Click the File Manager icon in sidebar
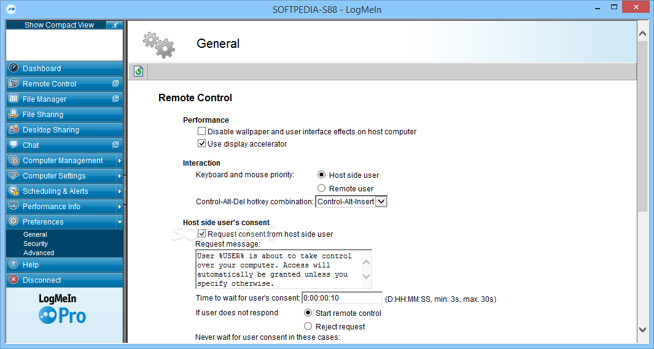This screenshot has height=349, width=654. pos(14,99)
